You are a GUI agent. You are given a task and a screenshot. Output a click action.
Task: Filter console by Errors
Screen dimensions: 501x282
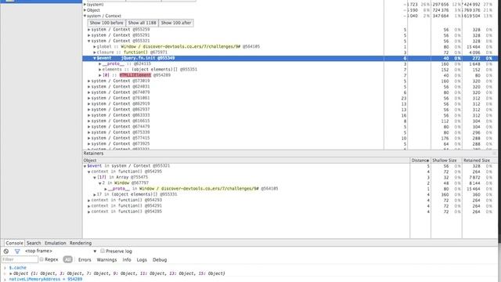coord(85,259)
